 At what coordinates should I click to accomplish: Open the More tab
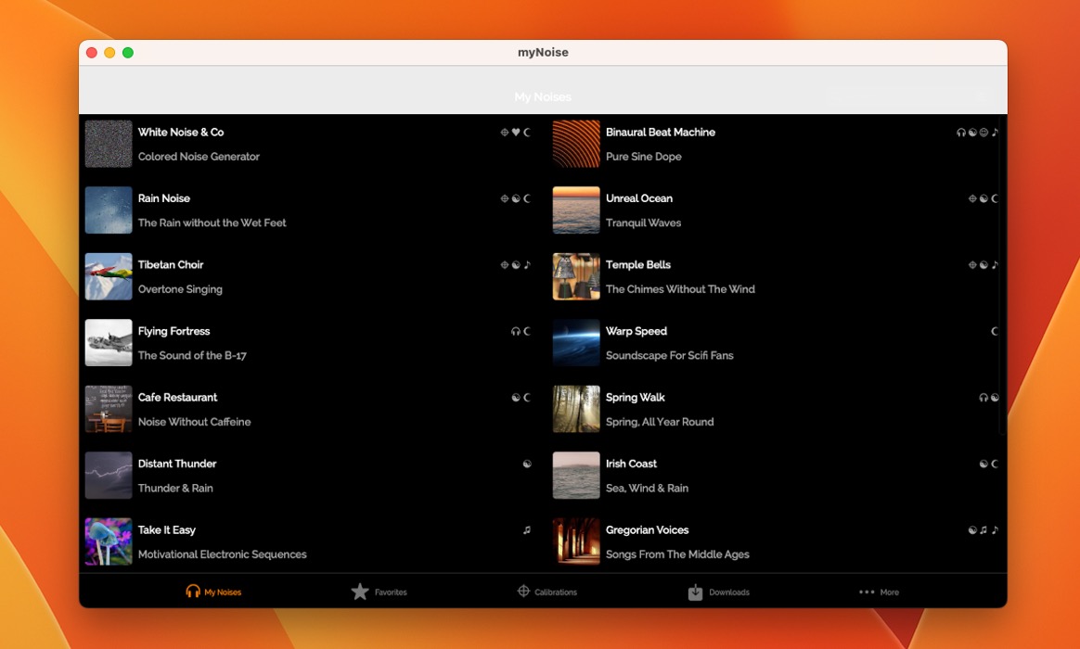(878, 592)
